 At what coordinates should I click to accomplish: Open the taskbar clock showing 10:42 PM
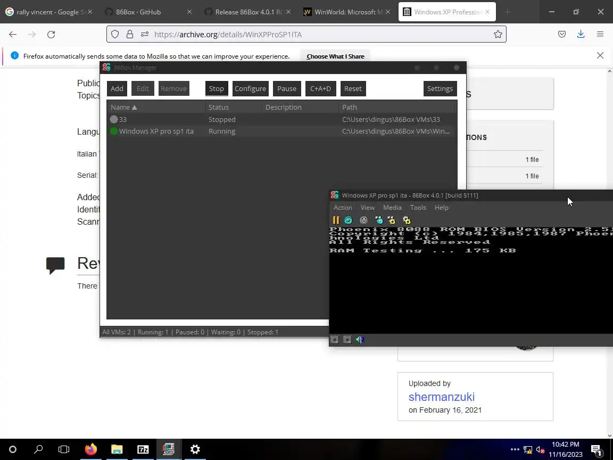pos(565,449)
